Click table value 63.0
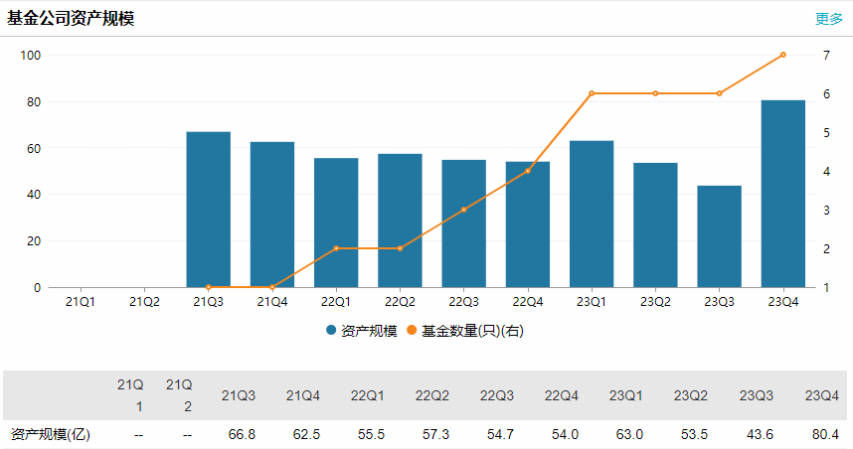The width and height of the screenshot is (853, 449). coord(629,434)
